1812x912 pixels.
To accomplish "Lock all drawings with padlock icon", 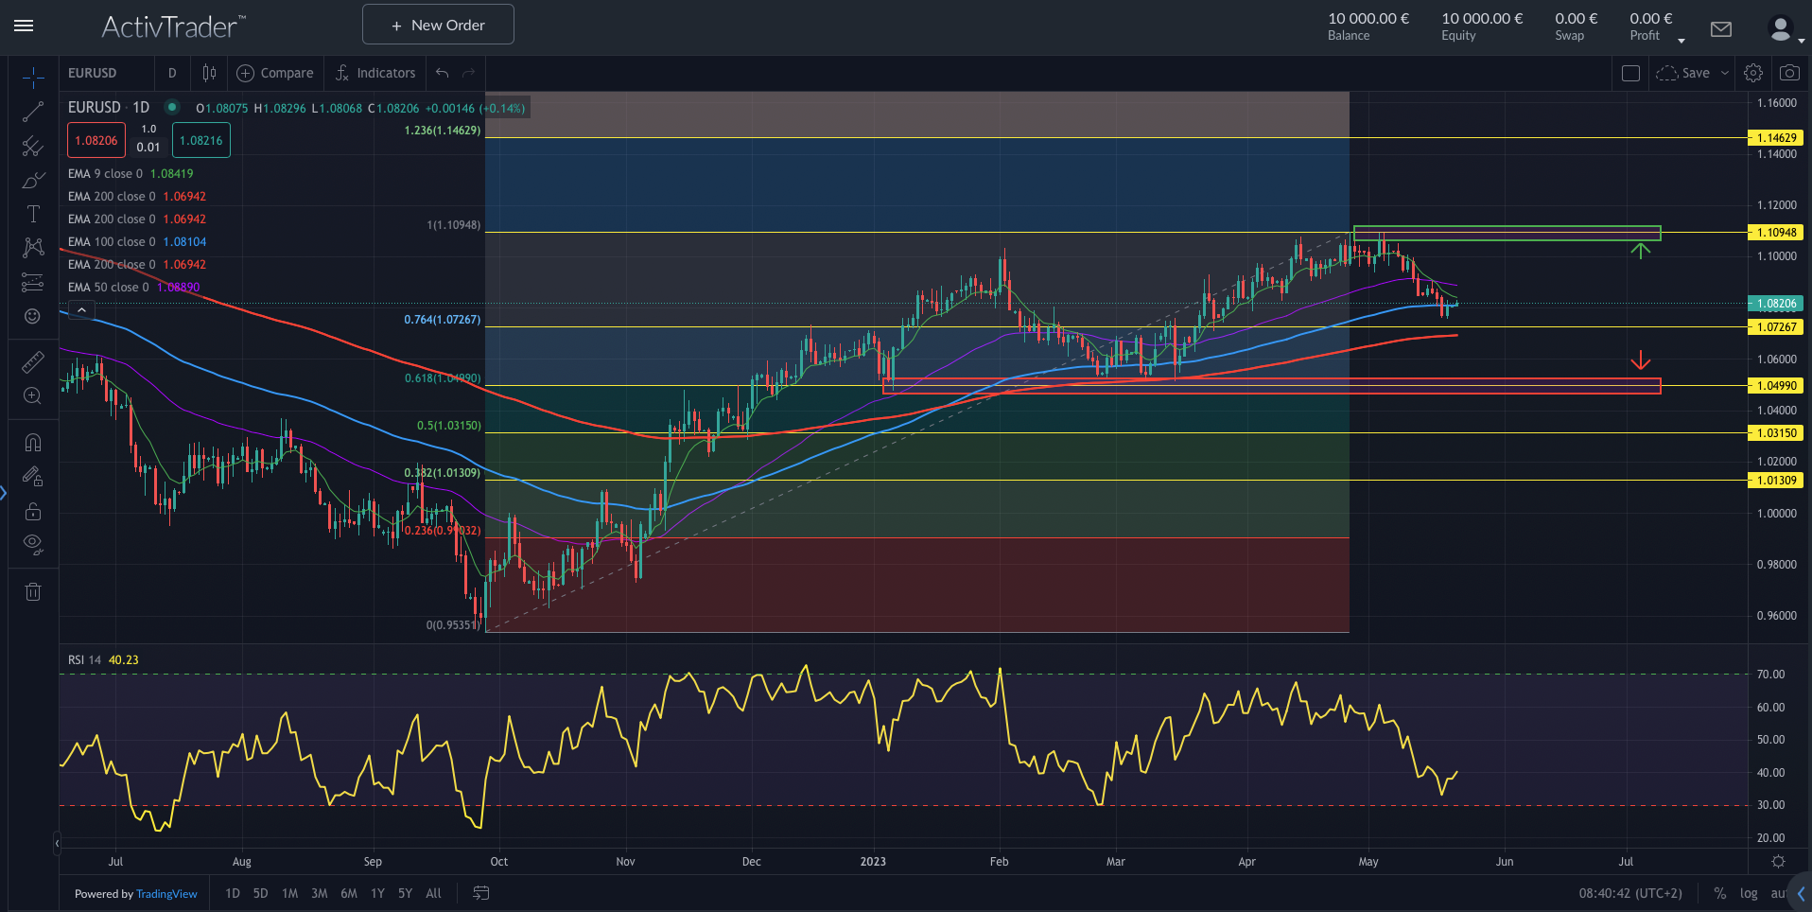I will [33, 511].
